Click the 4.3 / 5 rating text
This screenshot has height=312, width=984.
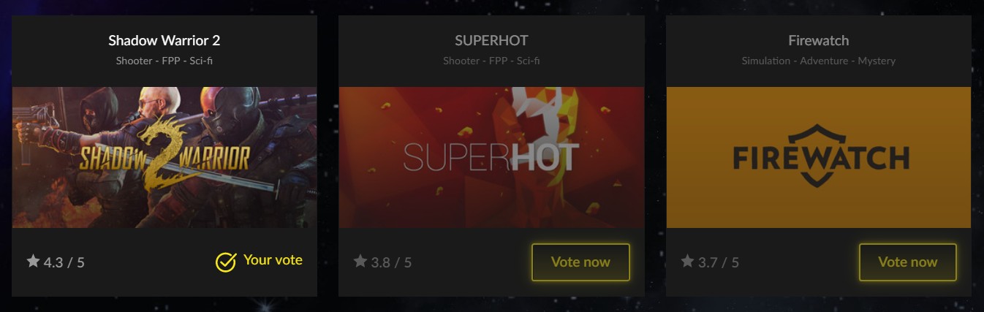(x=64, y=262)
